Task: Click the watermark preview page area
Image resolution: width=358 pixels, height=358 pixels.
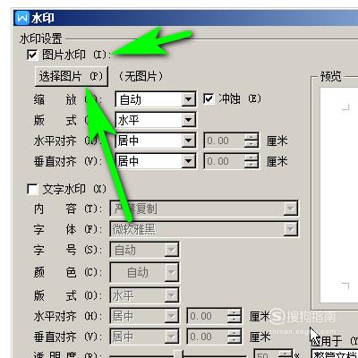Action: click(x=338, y=195)
